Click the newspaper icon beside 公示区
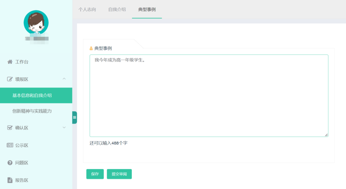This screenshot has width=346, height=189. point(10,145)
